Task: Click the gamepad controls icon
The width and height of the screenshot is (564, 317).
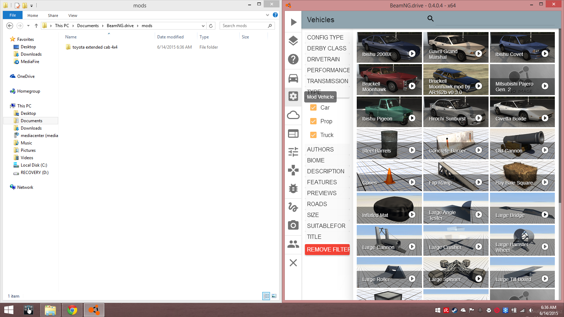Action: click(x=293, y=170)
